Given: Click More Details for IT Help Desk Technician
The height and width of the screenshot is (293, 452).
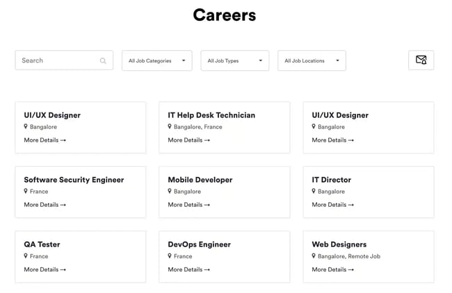Looking at the screenshot, I should [x=189, y=140].
